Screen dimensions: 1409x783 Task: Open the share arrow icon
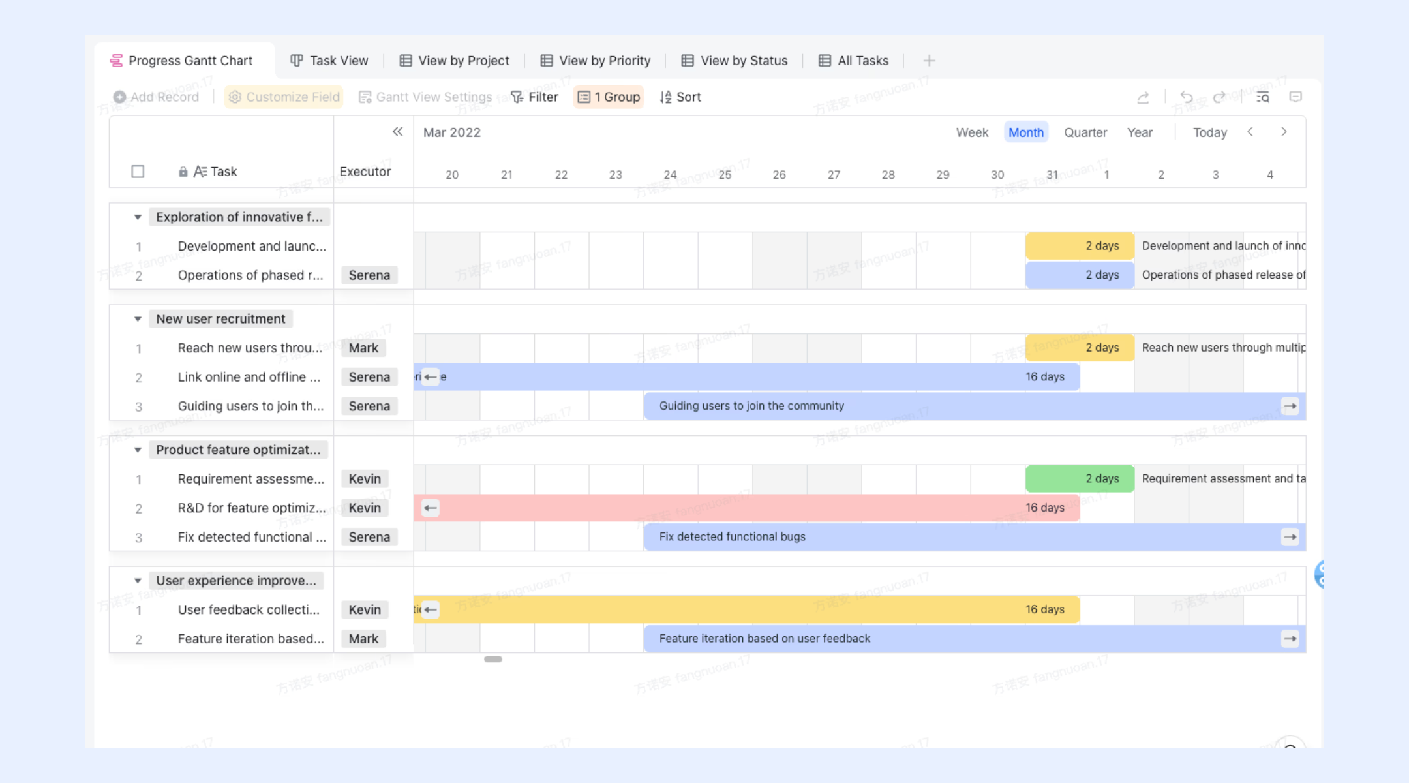point(1143,97)
